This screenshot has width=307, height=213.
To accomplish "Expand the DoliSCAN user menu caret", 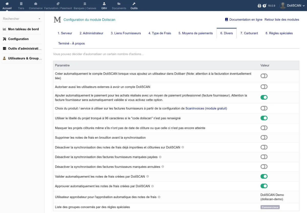I will point(304,6).
